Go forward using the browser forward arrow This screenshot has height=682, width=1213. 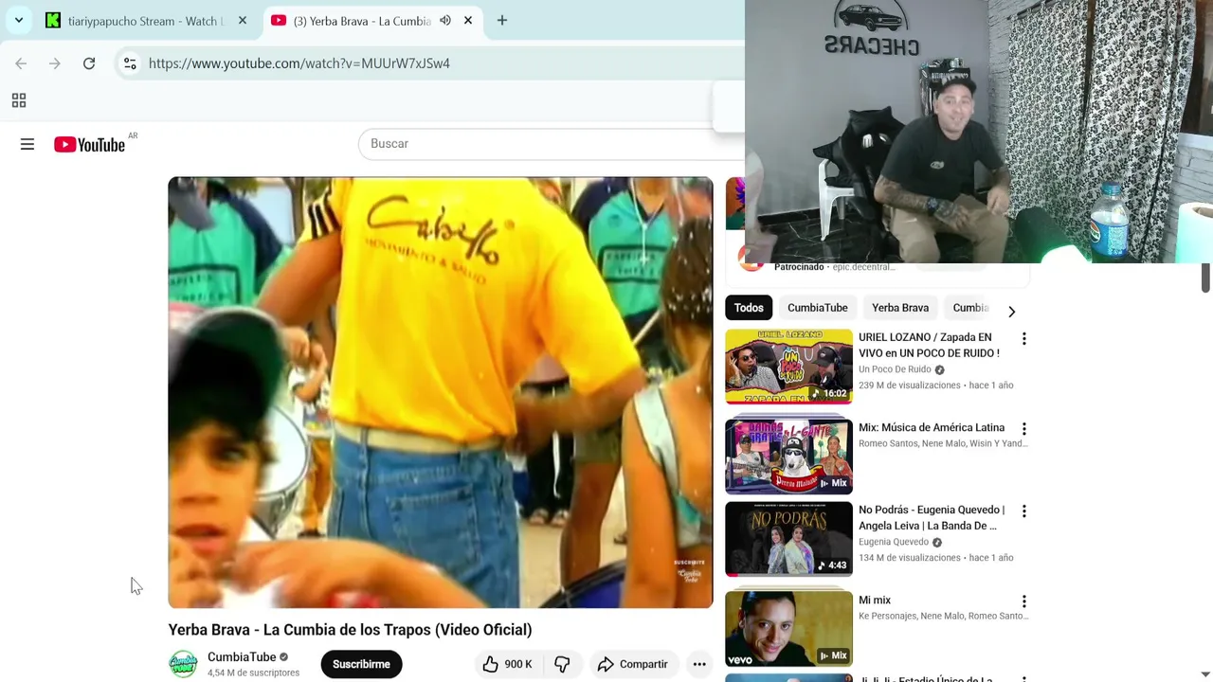pyautogui.click(x=55, y=63)
